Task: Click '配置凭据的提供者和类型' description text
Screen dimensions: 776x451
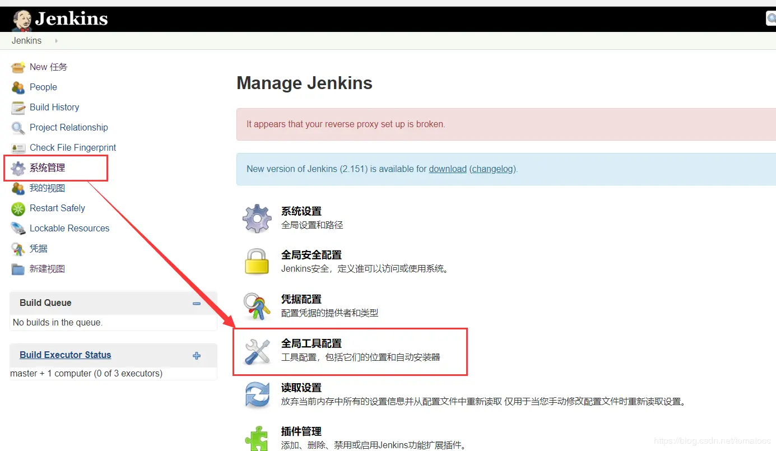Action: pos(330,313)
